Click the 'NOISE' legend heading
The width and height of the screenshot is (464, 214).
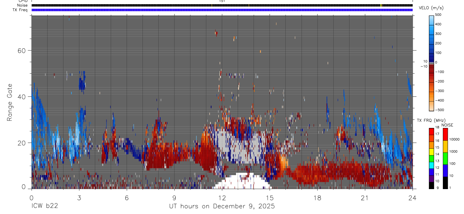click(x=447, y=125)
